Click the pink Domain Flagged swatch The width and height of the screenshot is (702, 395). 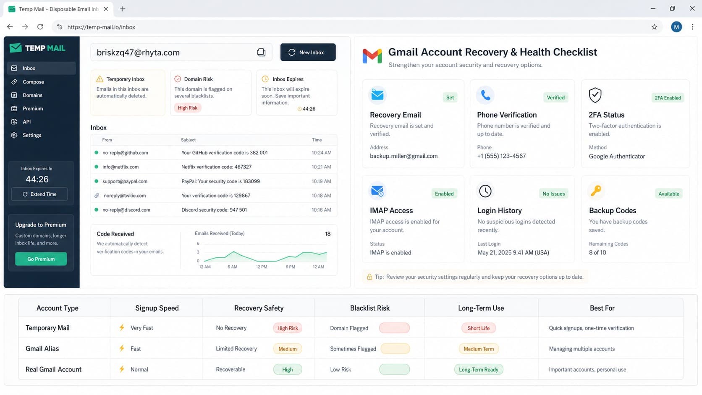(x=394, y=328)
